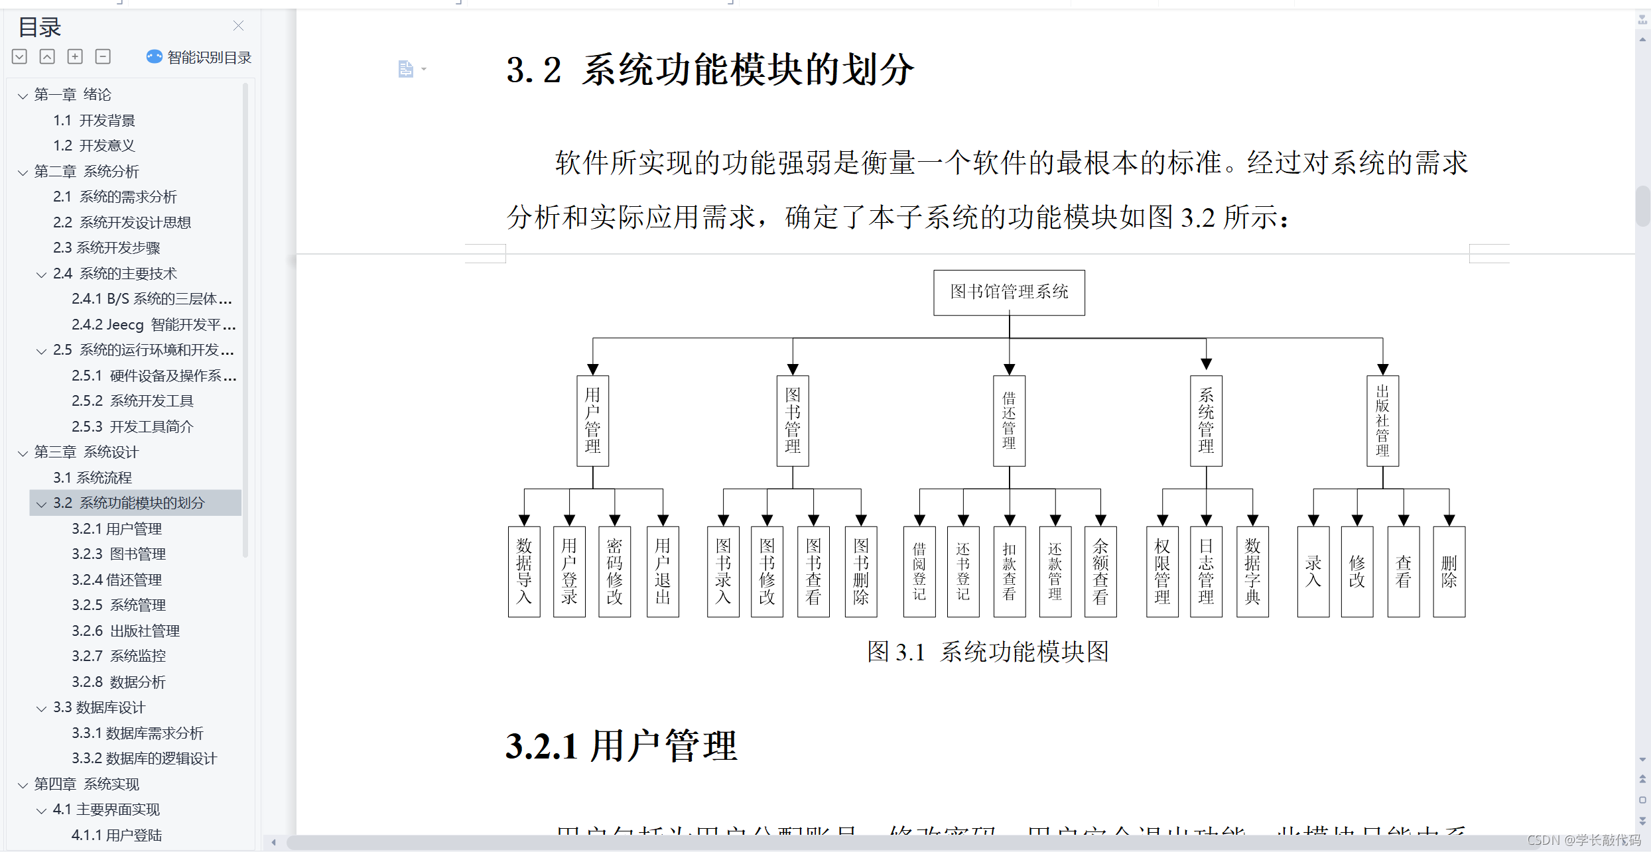Select the 2.5.2 系统开发工具 entry
The width and height of the screenshot is (1651, 852).
coord(132,400)
